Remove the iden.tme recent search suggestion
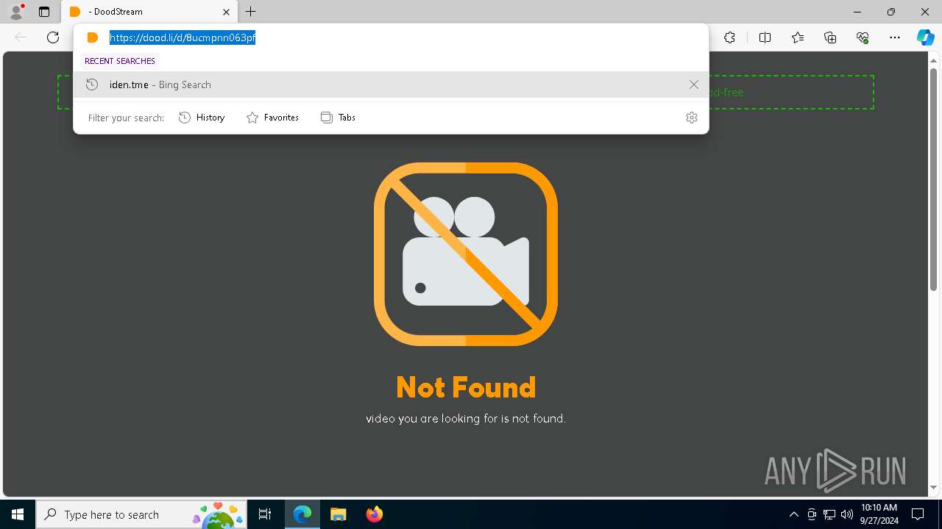Screen dimensions: 942x529 693,84
